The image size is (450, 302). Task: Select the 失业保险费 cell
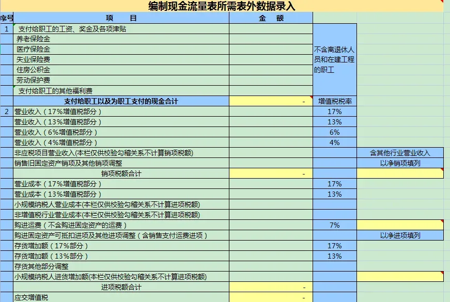[x=121, y=60]
